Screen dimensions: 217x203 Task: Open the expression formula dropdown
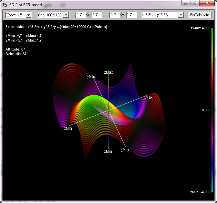181,15
